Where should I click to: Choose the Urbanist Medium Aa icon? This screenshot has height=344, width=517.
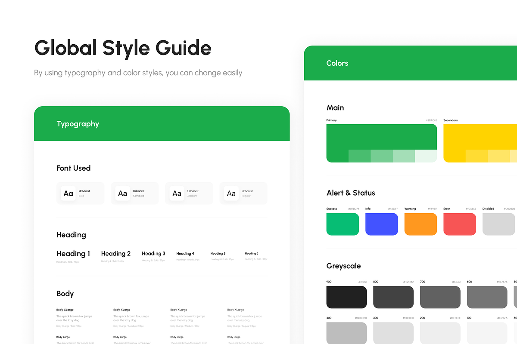(177, 193)
